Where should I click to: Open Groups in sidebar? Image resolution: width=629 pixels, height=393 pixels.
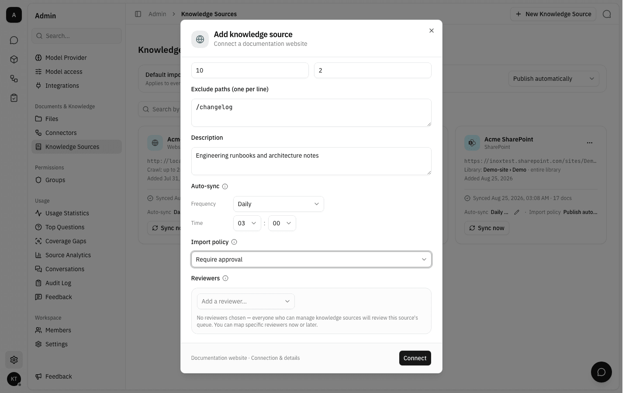tap(77, 180)
